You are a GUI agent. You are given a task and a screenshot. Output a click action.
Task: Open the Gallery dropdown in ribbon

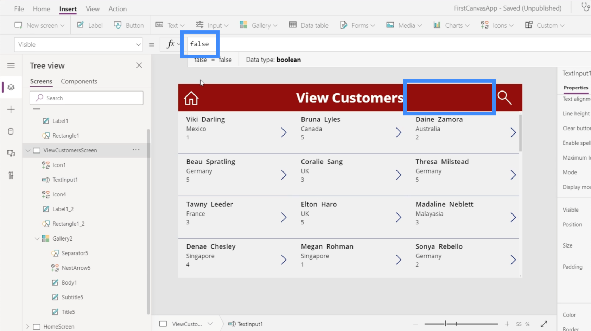point(259,25)
